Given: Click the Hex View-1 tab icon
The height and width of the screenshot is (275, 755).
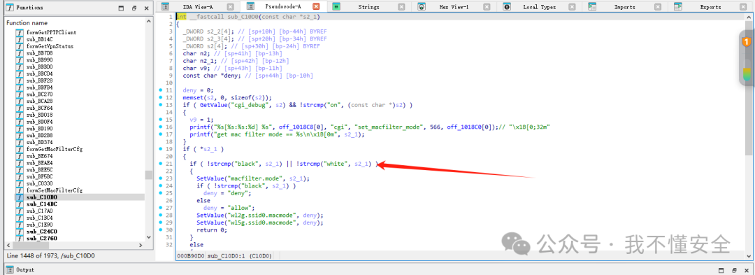Looking at the screenshot, I should pos(422,7).
